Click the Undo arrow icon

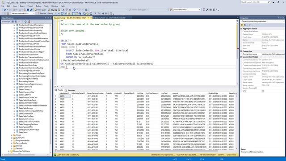[x=75, y=10]
